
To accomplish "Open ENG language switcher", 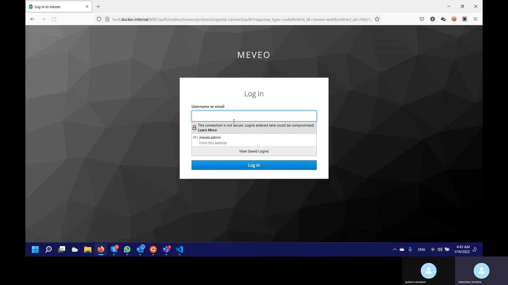I will (x=421, y=250).
